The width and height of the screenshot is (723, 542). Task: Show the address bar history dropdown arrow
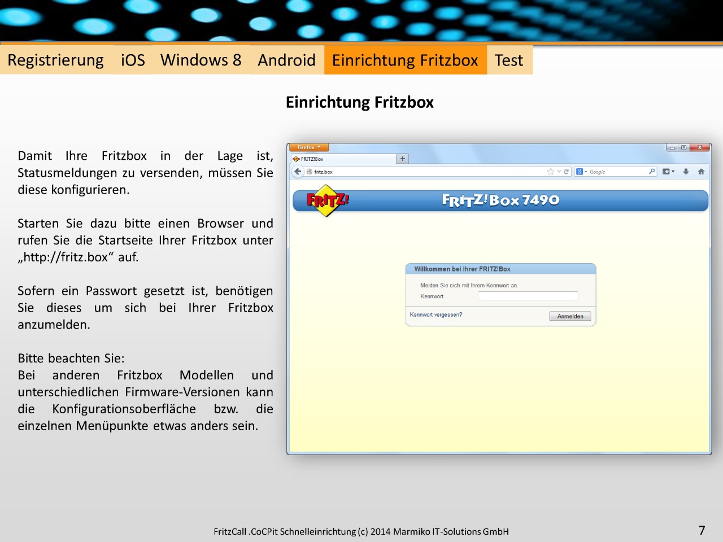click(559, 172)
